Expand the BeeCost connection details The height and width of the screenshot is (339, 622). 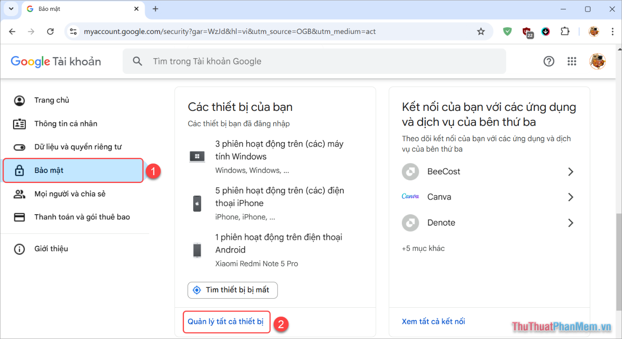(570, 171)
